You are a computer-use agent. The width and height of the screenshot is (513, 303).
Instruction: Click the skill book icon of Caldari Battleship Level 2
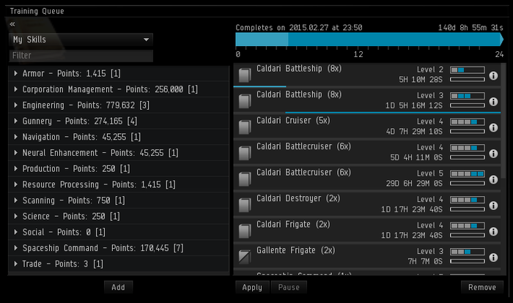[245, 75]
